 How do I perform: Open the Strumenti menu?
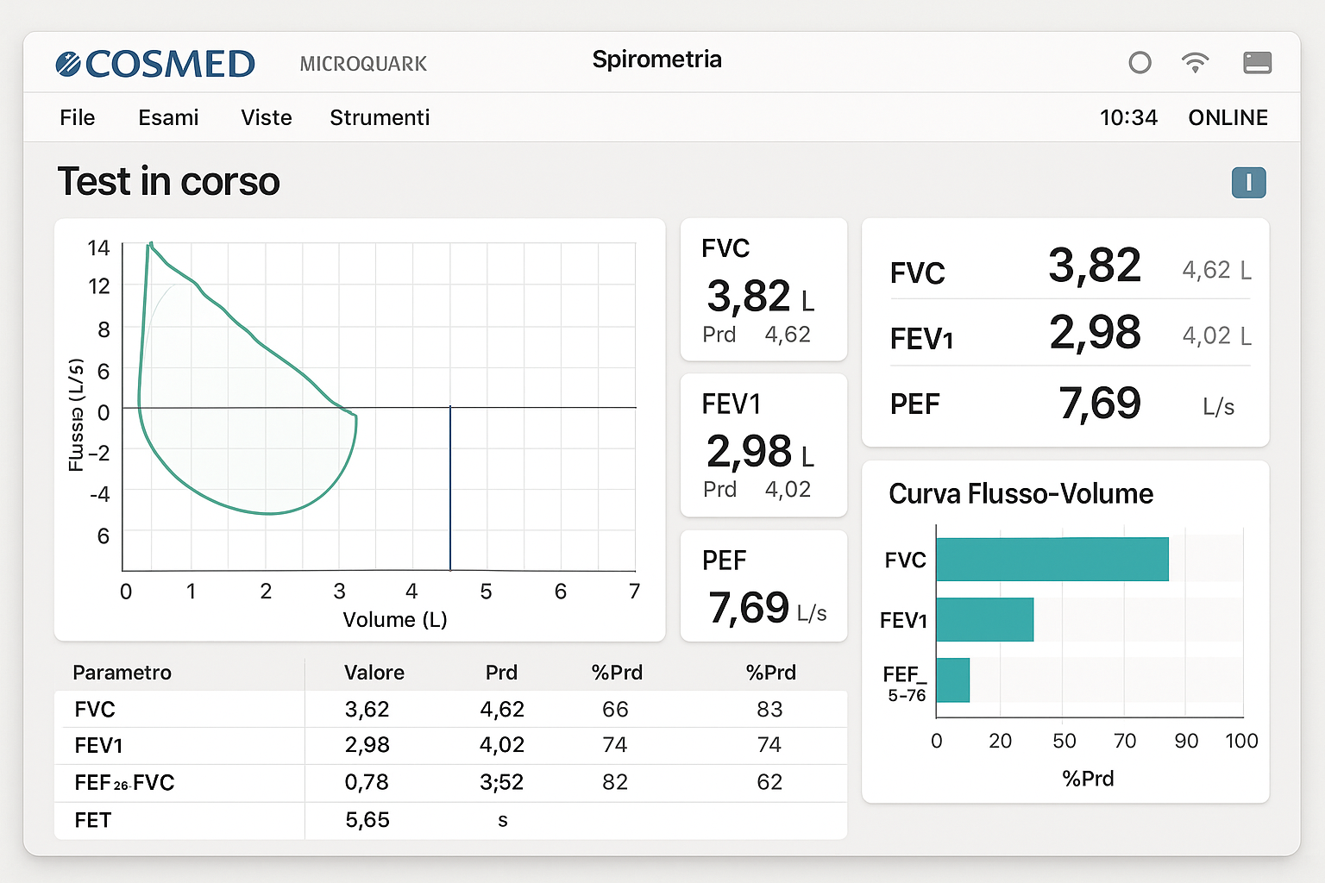pos(380,118)
